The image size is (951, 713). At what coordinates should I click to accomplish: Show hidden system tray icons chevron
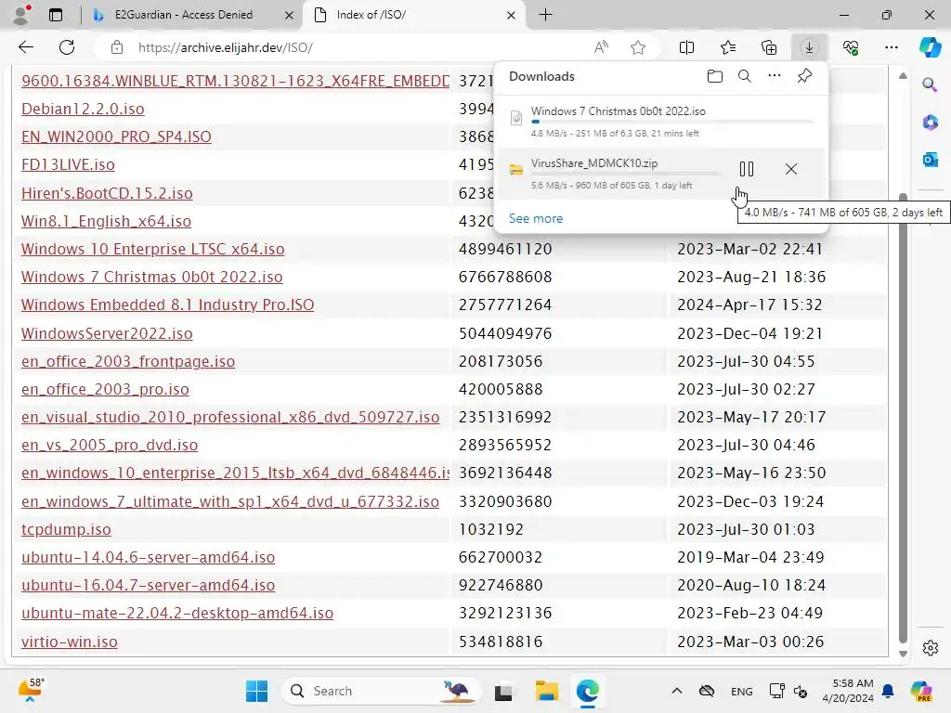point(677,691)
